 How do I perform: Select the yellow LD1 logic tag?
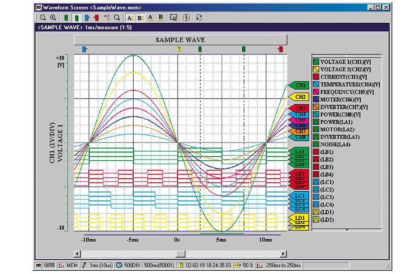pos(299,218)
